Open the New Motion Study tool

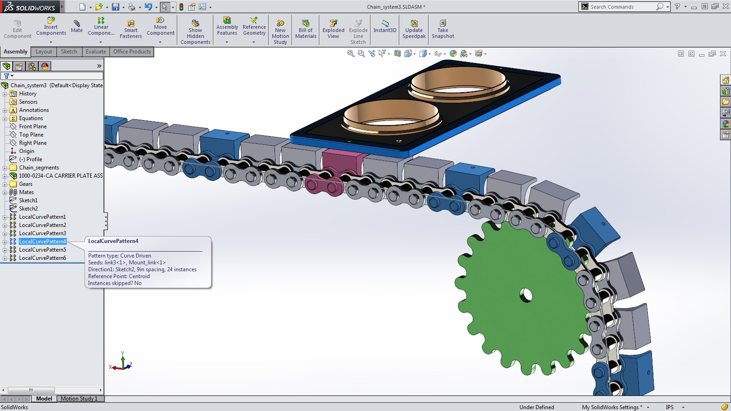pos(280,30)
